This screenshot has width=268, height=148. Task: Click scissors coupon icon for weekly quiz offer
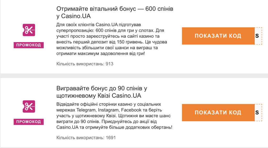point(29,106)
